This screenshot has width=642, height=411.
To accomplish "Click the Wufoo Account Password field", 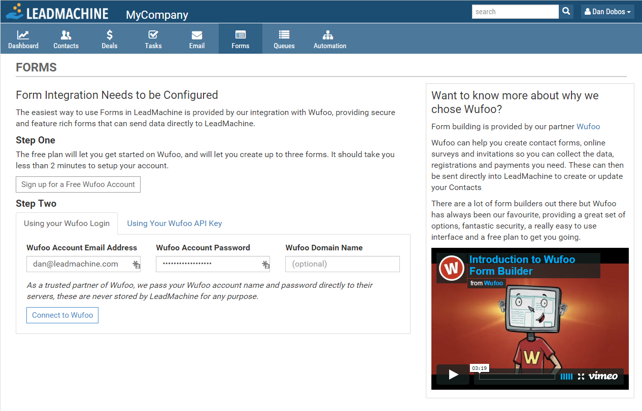I will (x=213, y=264).
